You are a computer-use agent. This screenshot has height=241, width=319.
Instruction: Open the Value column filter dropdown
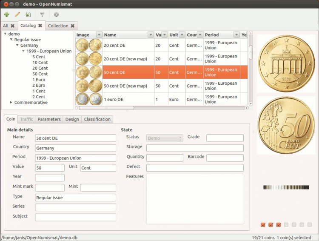(164, 35)
